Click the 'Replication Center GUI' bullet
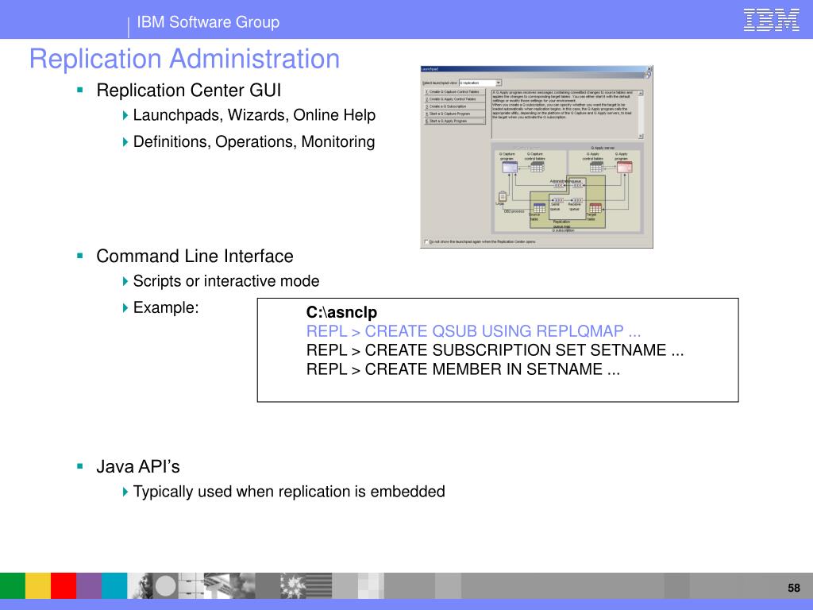 189,91
